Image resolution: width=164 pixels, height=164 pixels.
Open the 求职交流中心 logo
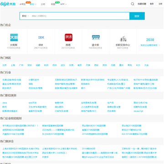pyautogui.click(x=123, y=39)
